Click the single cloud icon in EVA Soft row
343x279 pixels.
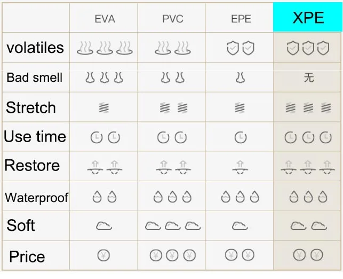pos(104,226)
